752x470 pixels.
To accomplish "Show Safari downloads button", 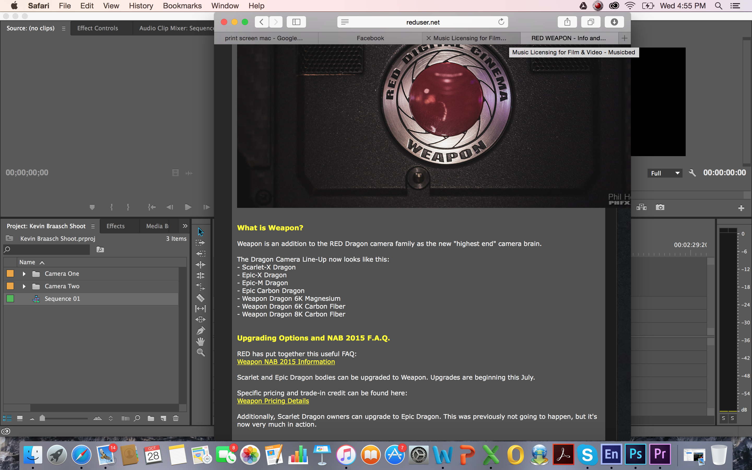I will pyautogui.click(x=614, y=22).
